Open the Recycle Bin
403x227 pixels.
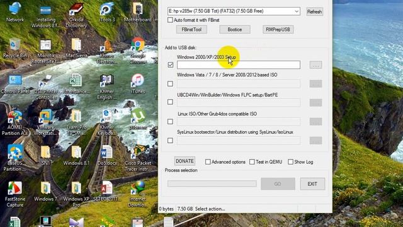click(x=14, y=48)
